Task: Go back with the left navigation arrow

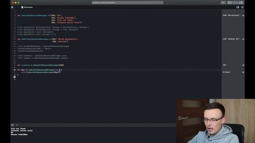Action: pos(16,7)
